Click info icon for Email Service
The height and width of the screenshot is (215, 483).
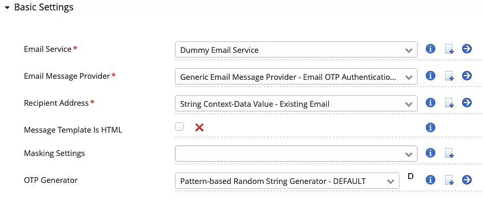pyautogui.click(x=430, y=49)
